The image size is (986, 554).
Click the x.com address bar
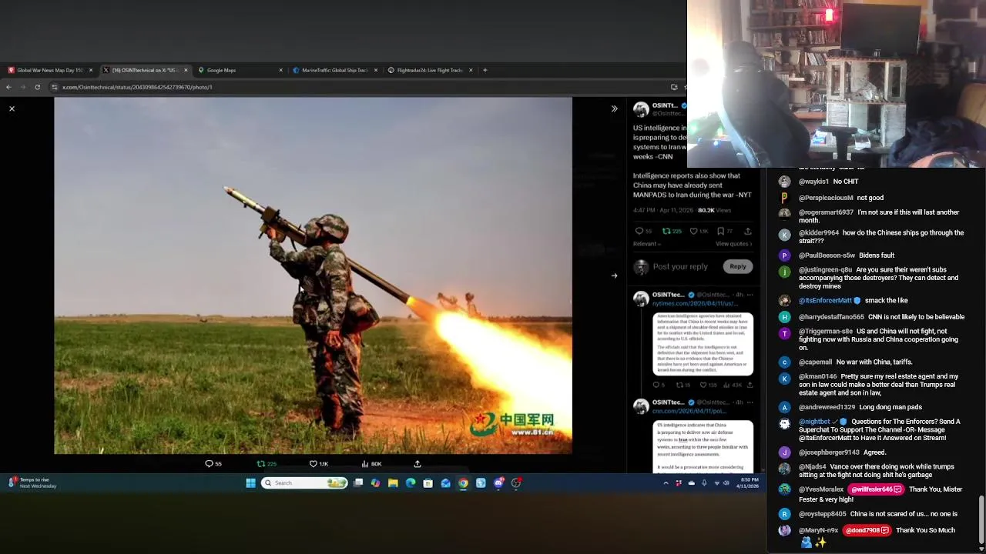coord(354,87)
